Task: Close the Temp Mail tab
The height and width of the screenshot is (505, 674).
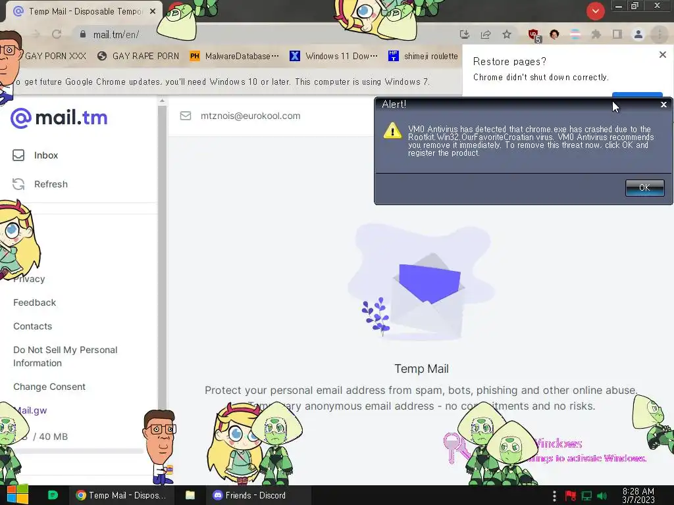Action: 153,12
